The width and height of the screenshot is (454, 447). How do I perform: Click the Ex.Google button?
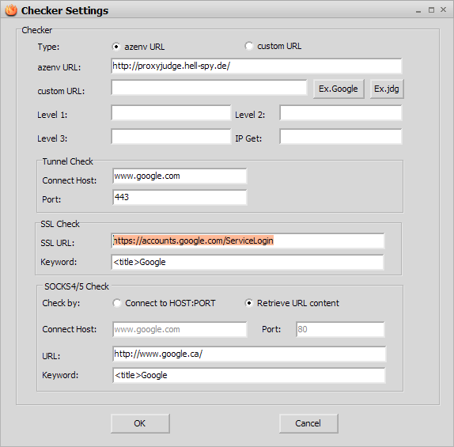click(x=339, y=89)
